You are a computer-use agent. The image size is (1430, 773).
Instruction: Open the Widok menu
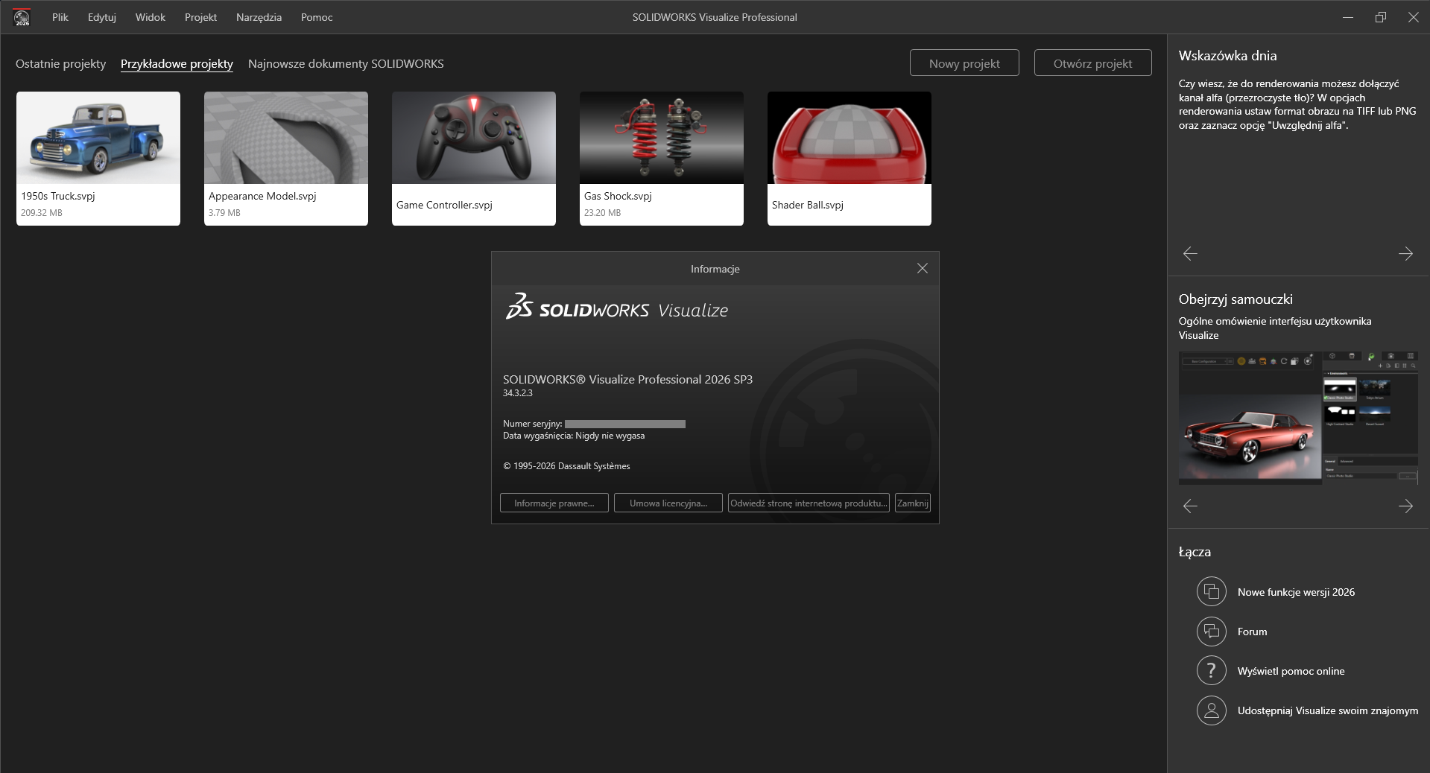click(x=151, y=17)
